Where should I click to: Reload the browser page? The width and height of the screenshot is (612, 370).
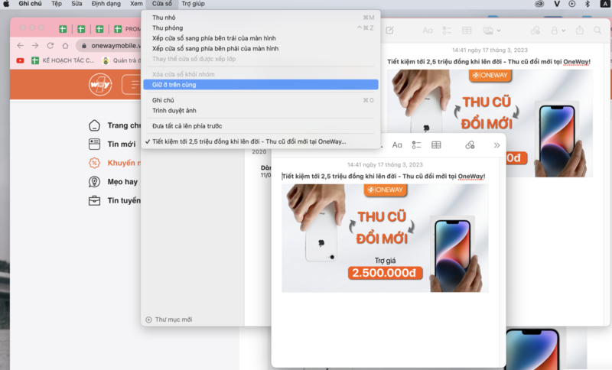click(x=50, y=46)
